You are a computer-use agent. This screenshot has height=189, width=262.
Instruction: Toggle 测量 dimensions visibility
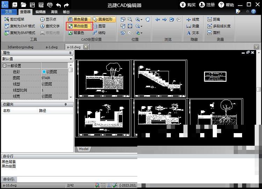pos(193,26)
